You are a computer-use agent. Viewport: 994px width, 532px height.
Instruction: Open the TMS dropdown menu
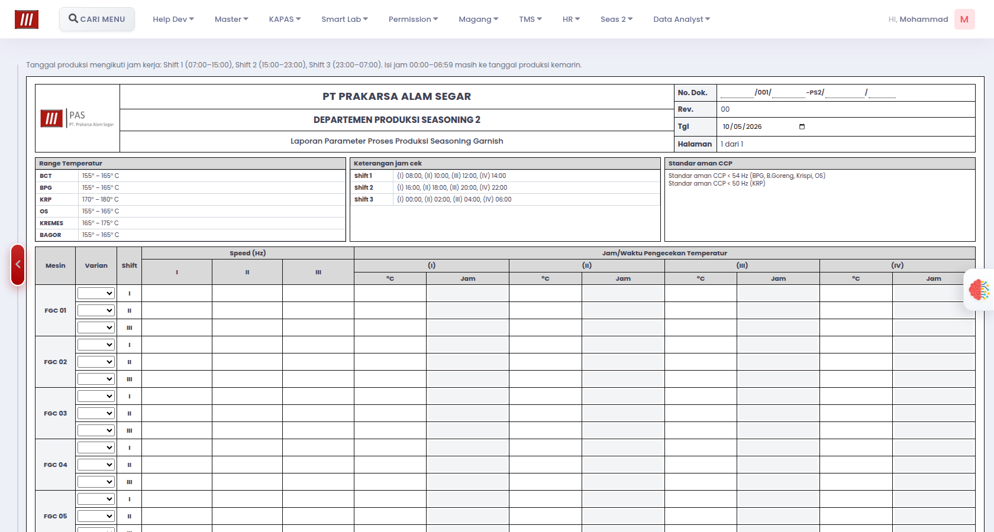[530, 19]
